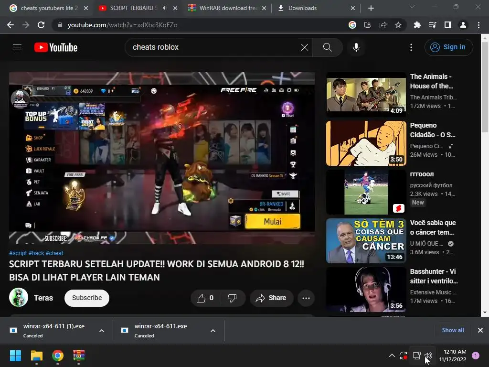489x367 pixels.
Task: Open File Explorer from taskbar
Action: (x=36, y=356)
